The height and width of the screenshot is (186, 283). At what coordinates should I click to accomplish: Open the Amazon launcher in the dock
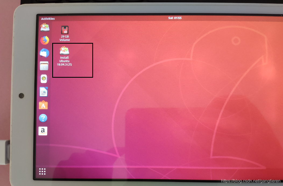click(43, 131)
